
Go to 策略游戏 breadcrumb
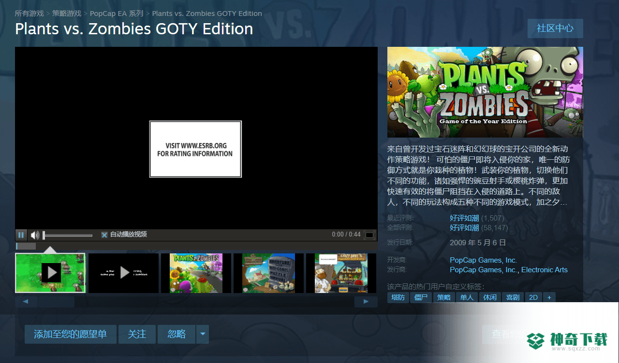[67, 14]
